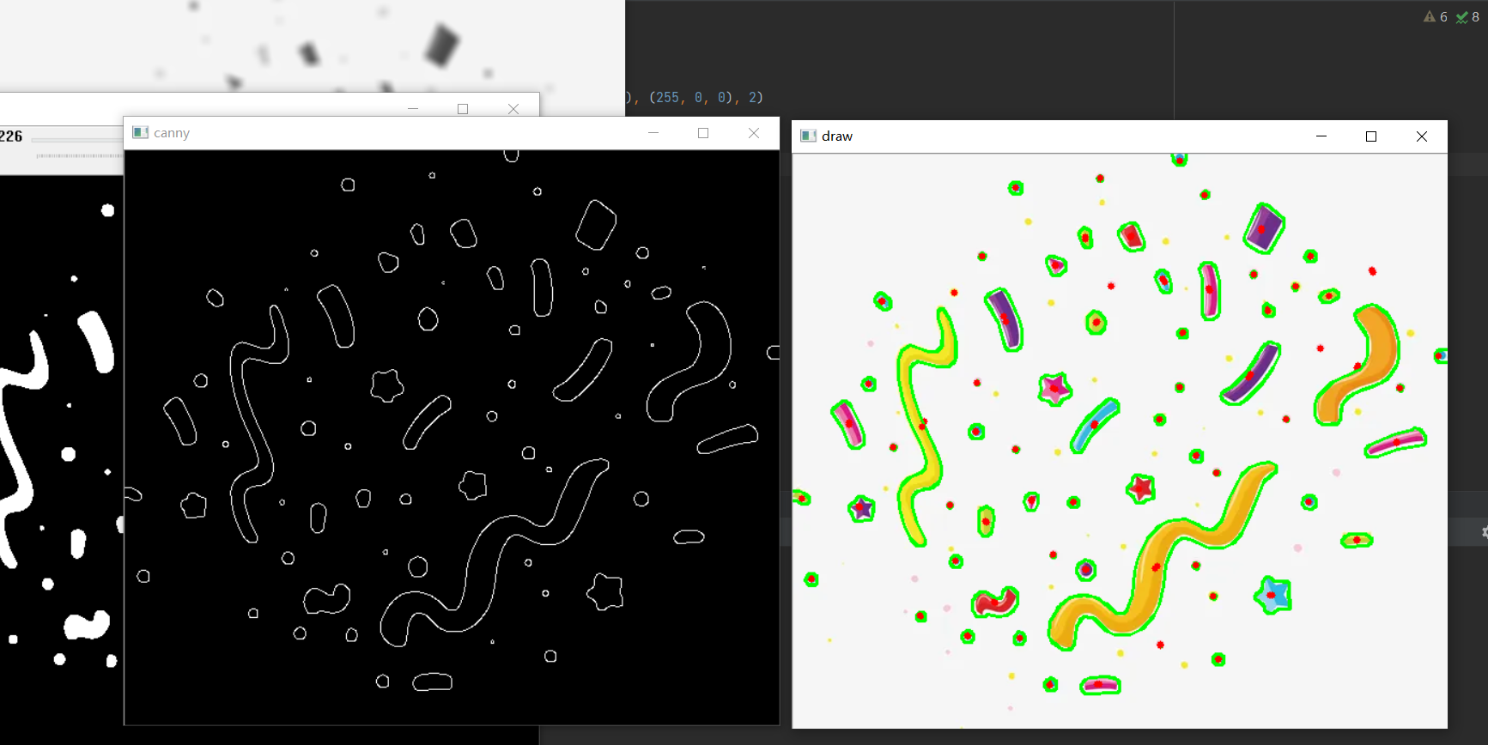Click the trackbar slider beside value 226

(x=77, y=139)
